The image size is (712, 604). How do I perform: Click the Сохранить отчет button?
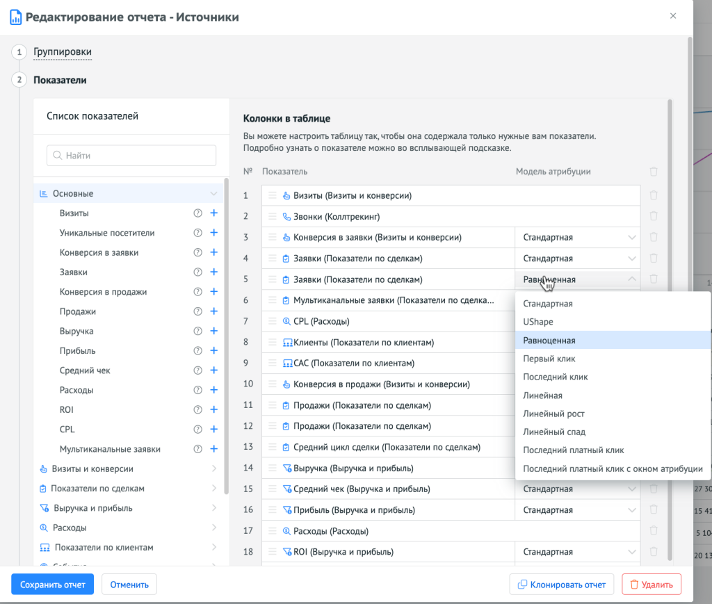[52, 585]
